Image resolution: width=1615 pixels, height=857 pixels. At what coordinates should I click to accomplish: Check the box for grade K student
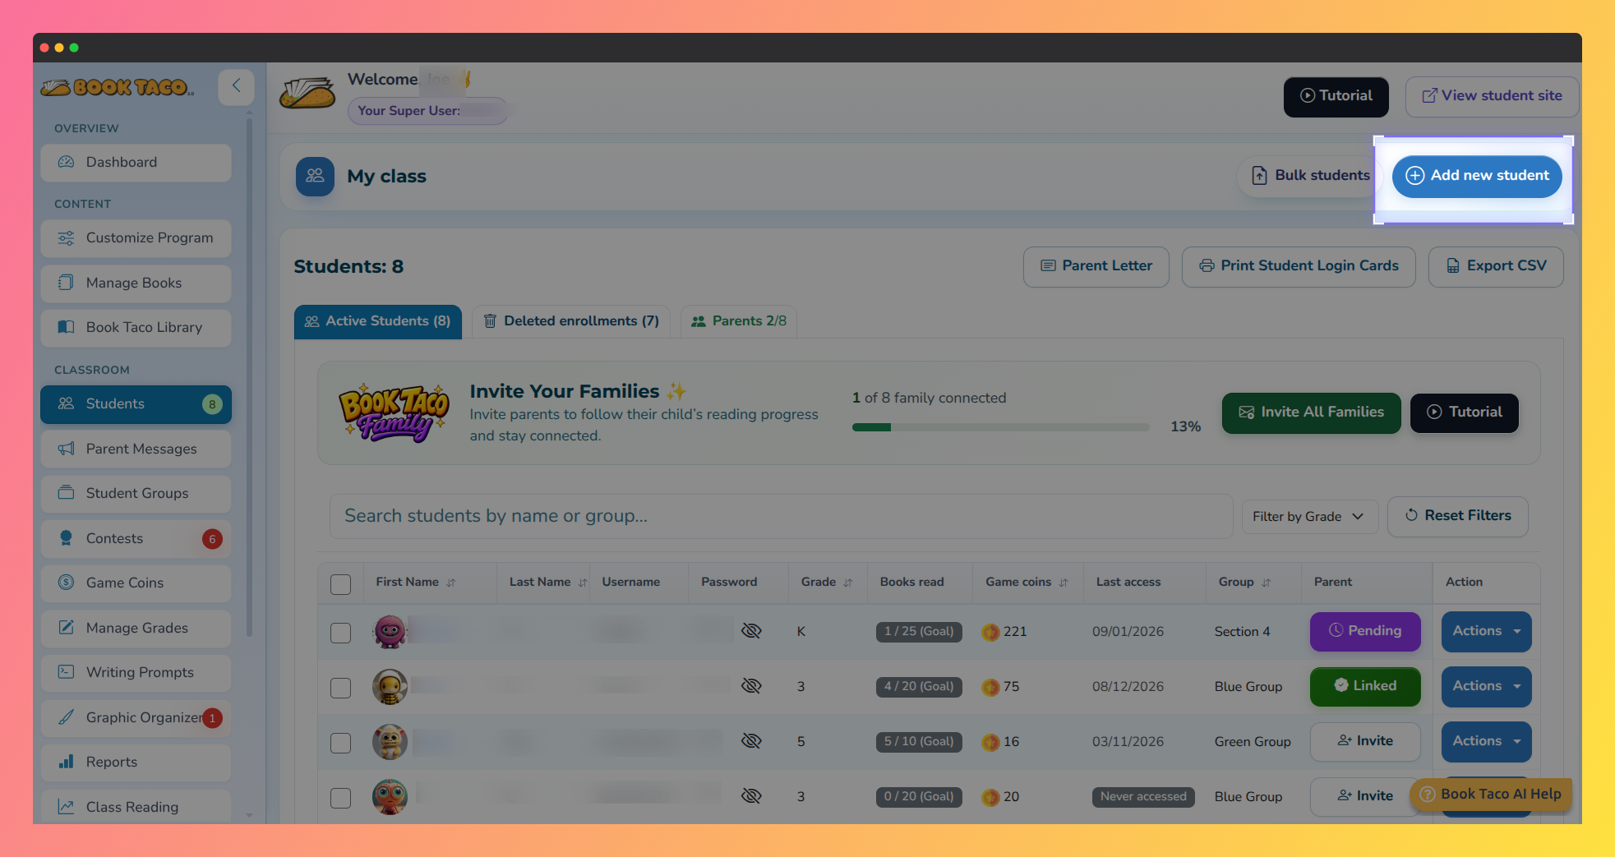click(x=340, y=633)
